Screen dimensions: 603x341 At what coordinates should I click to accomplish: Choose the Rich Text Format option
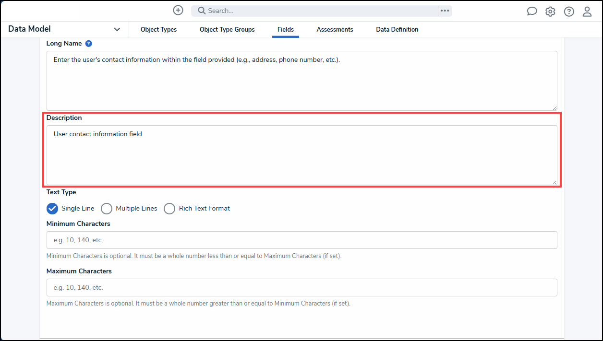click(169, 209)
